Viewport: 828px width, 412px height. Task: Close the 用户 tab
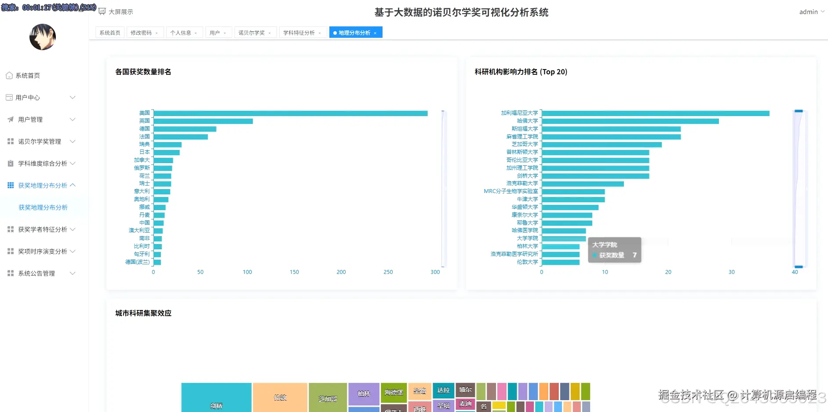click(x=225, y=33)
